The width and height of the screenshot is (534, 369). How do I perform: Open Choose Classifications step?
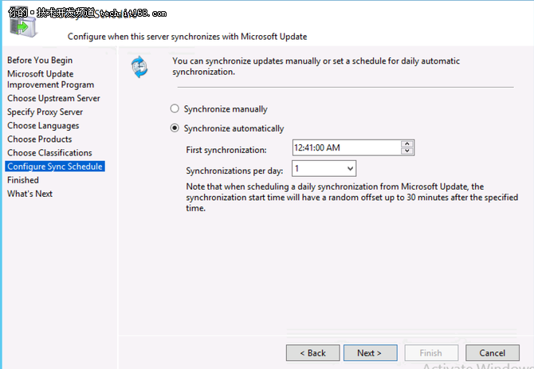49,153
